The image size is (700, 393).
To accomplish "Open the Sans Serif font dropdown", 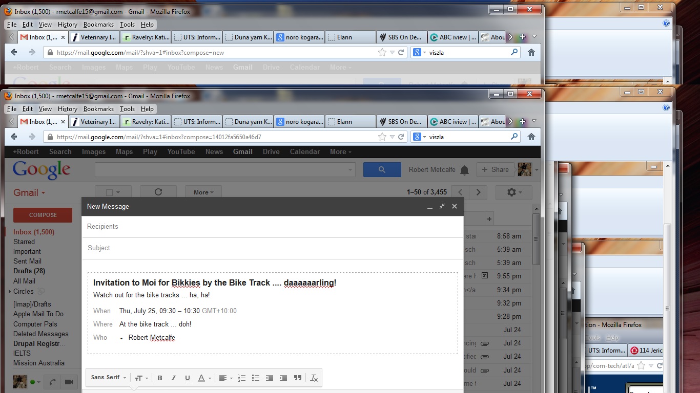I will [109, 378].
